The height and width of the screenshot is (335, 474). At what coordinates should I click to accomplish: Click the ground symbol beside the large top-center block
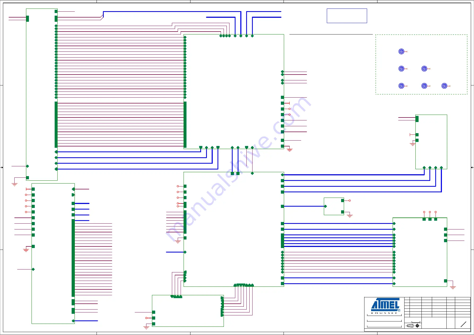coord(290,150)
